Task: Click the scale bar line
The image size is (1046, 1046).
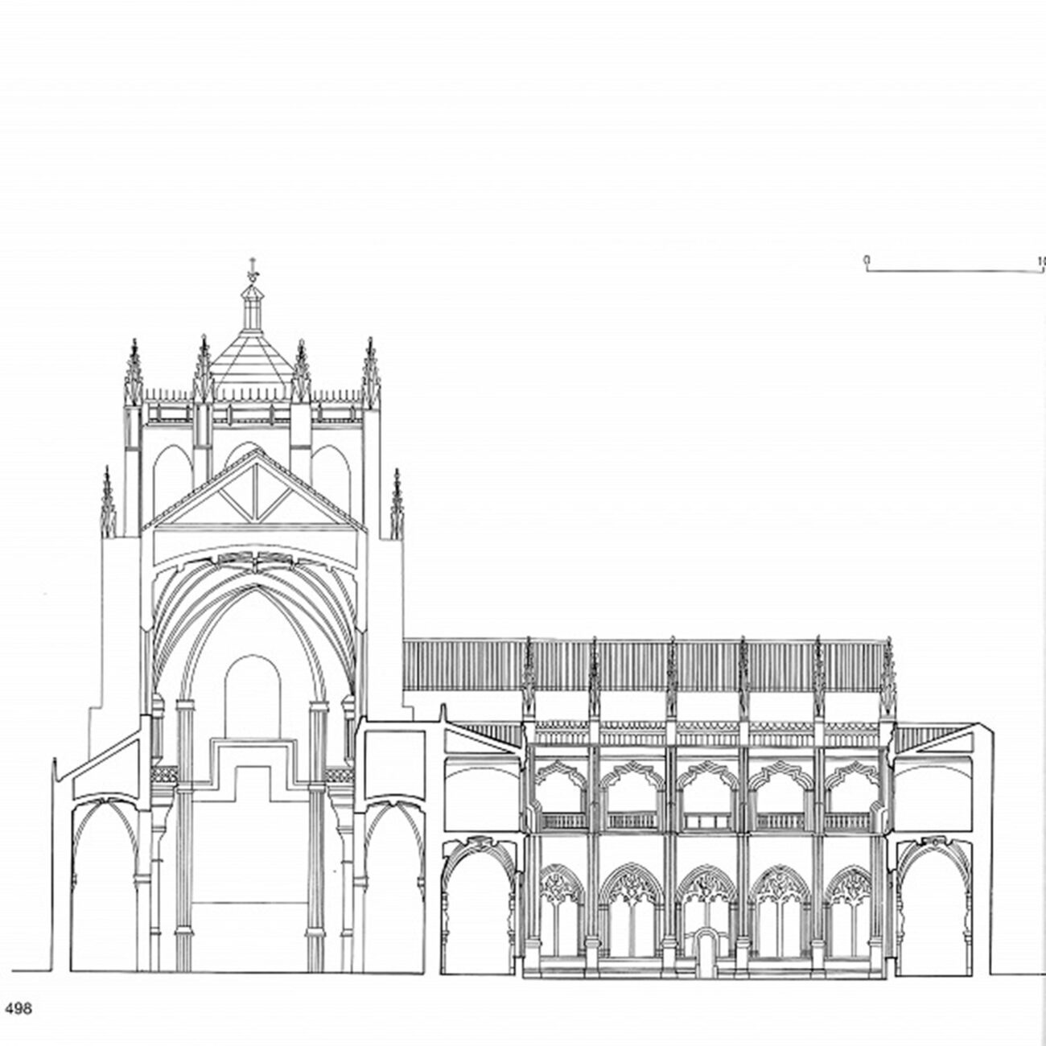Action: tap(956, 270)
